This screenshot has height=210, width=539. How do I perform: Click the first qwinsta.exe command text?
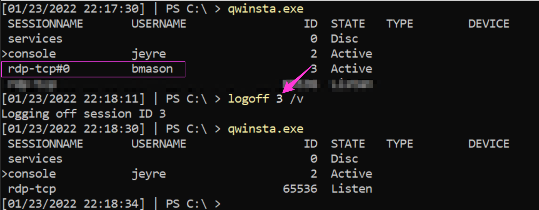pyautogui.click(x=265, y=9)
